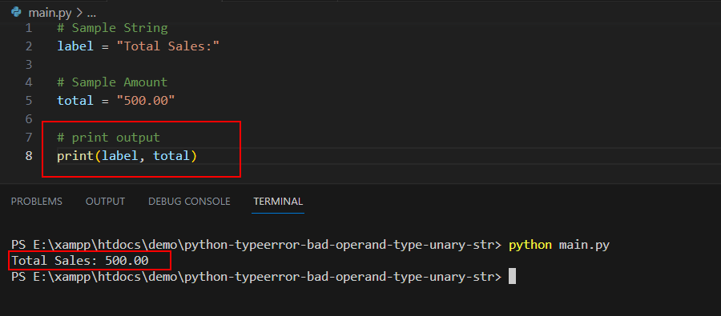
Task: Click the Python file icon in breadcrumb
Action: (17, 12)
